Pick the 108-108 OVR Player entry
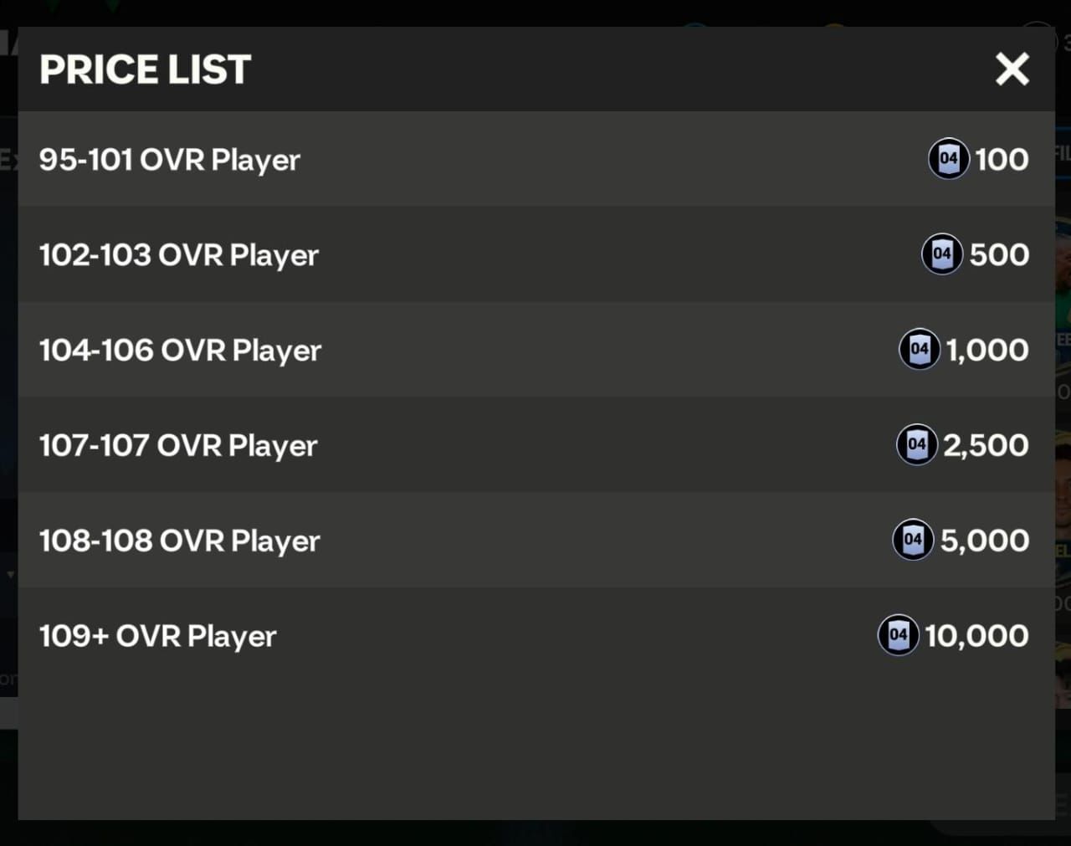 pos(179,541)
